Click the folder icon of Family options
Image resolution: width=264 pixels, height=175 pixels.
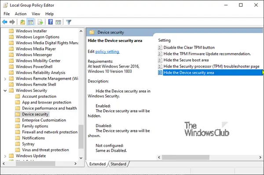pyautogui.click(x=17, y=126)
